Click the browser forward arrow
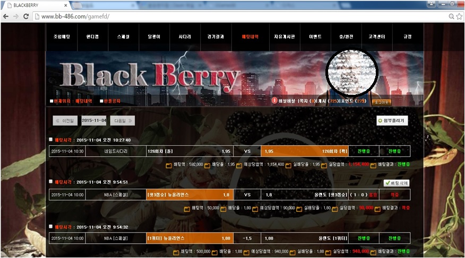 click(16, 16)
